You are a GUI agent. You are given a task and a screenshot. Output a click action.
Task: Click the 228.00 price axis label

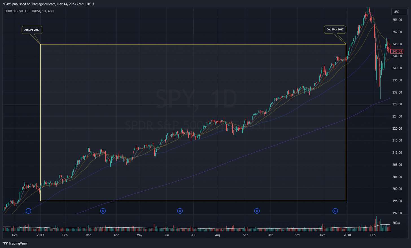pos(397,104)
